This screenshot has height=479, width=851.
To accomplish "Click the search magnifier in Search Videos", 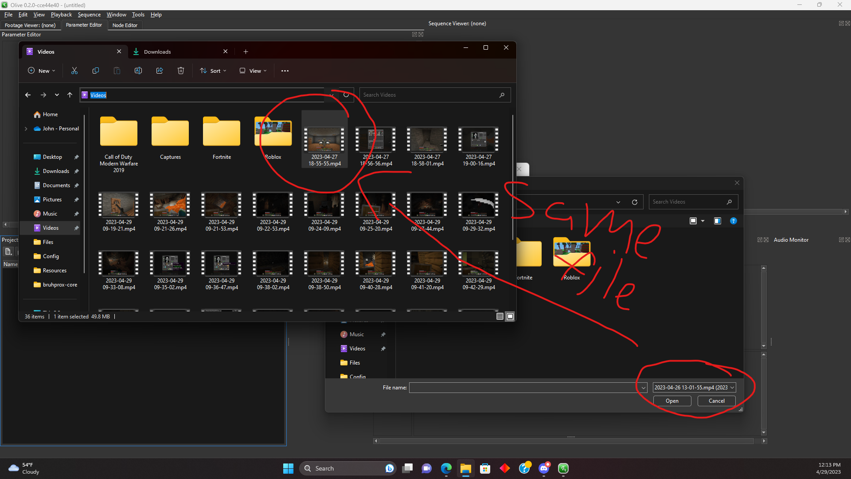I will 502,95.
